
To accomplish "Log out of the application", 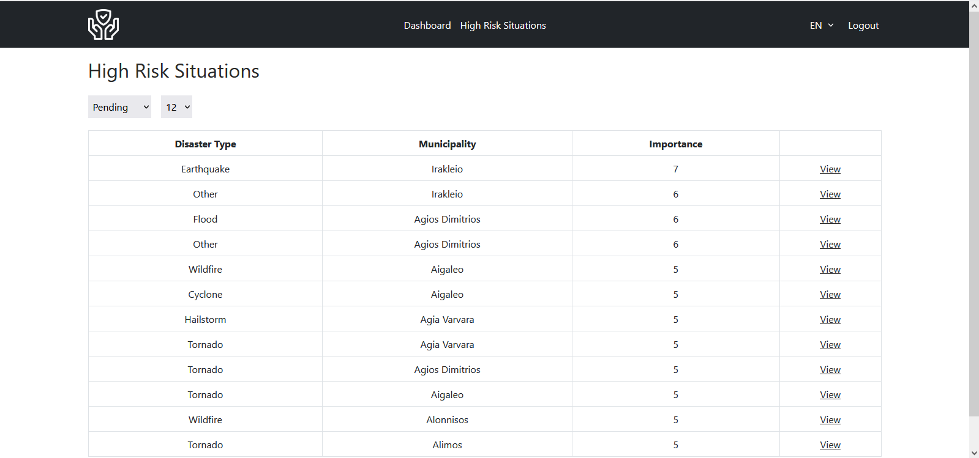I will (x=863, y=26).
